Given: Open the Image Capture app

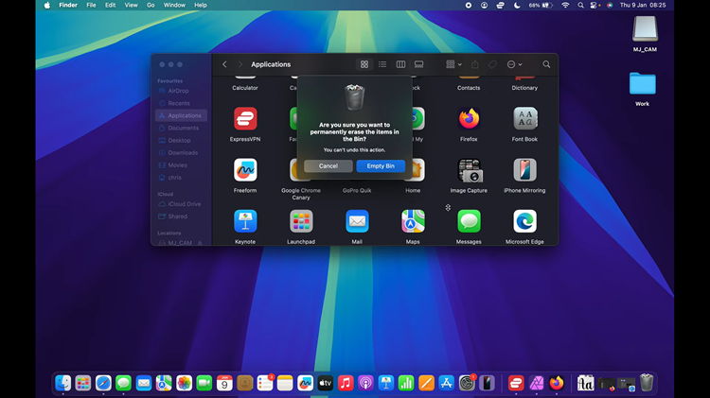Looking at the screenshot, I should coord(469,170).
